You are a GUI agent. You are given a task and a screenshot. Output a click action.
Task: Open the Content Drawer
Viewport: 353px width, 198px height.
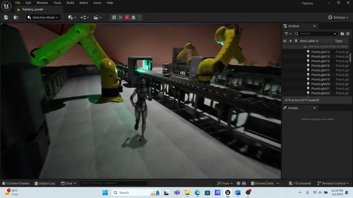pyautogui.click(x=16, y=183)
